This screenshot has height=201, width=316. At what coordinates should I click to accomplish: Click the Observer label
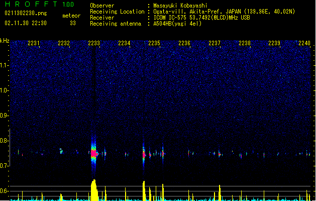pos(102,6)
